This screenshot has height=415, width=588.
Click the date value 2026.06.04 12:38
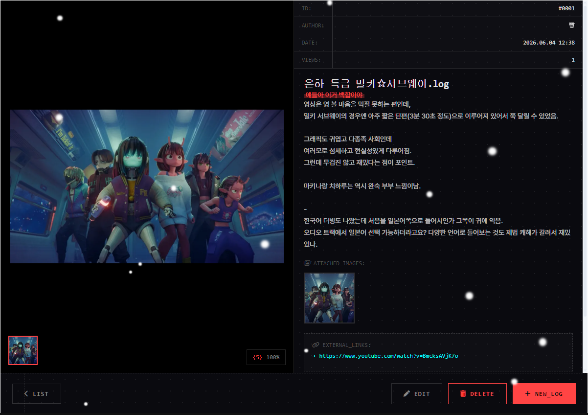click(549, 43)
